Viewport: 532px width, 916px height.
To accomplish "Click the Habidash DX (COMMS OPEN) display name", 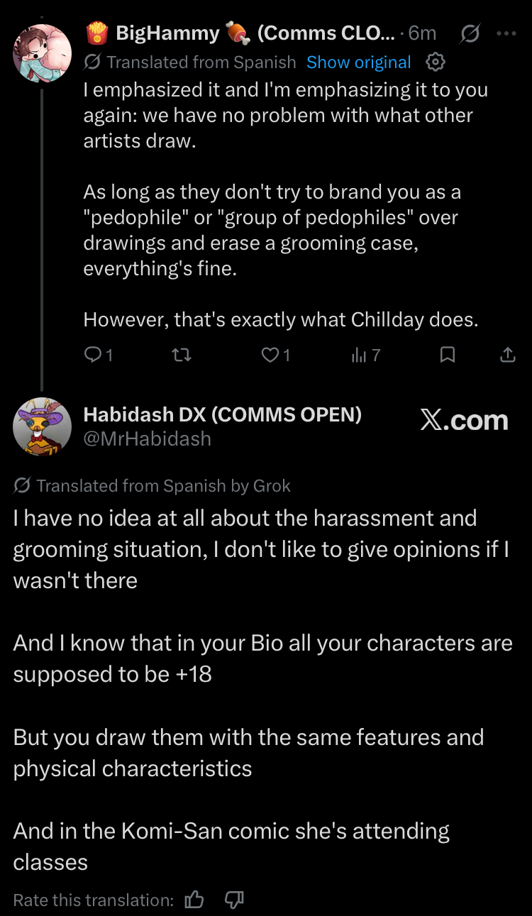I will (222, 415).
